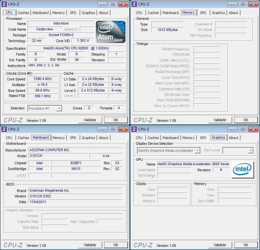Click the GPU Name field
This screenshot has height=250, width=260.
click(x=193, y=164)
